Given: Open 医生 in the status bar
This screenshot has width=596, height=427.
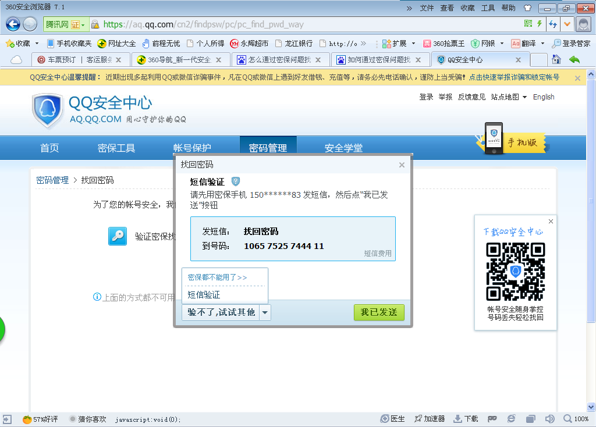Looking at the screenshot, I should (392, 419).
